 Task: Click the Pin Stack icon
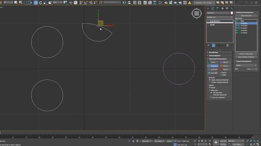point(208,45)
